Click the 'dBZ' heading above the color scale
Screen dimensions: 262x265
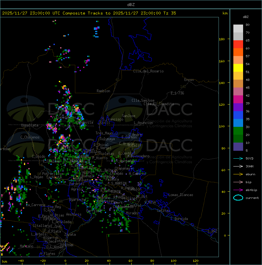[x=246, y=17]
